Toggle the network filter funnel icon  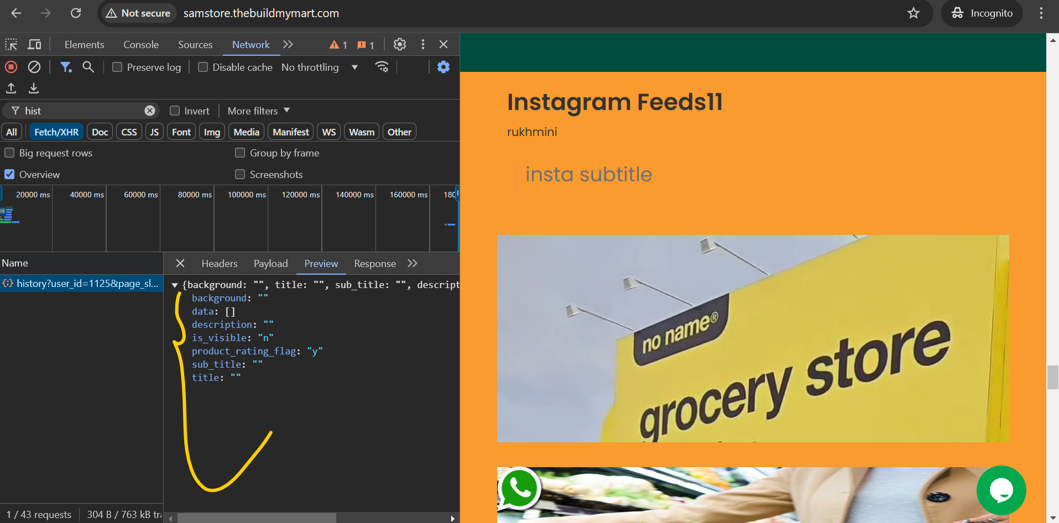coord(66,67)
